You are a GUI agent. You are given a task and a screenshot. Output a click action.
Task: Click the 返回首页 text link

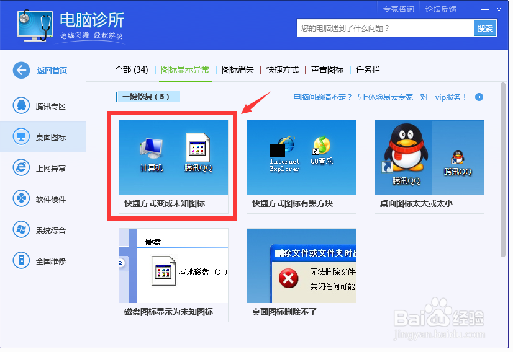click(52, 71)
